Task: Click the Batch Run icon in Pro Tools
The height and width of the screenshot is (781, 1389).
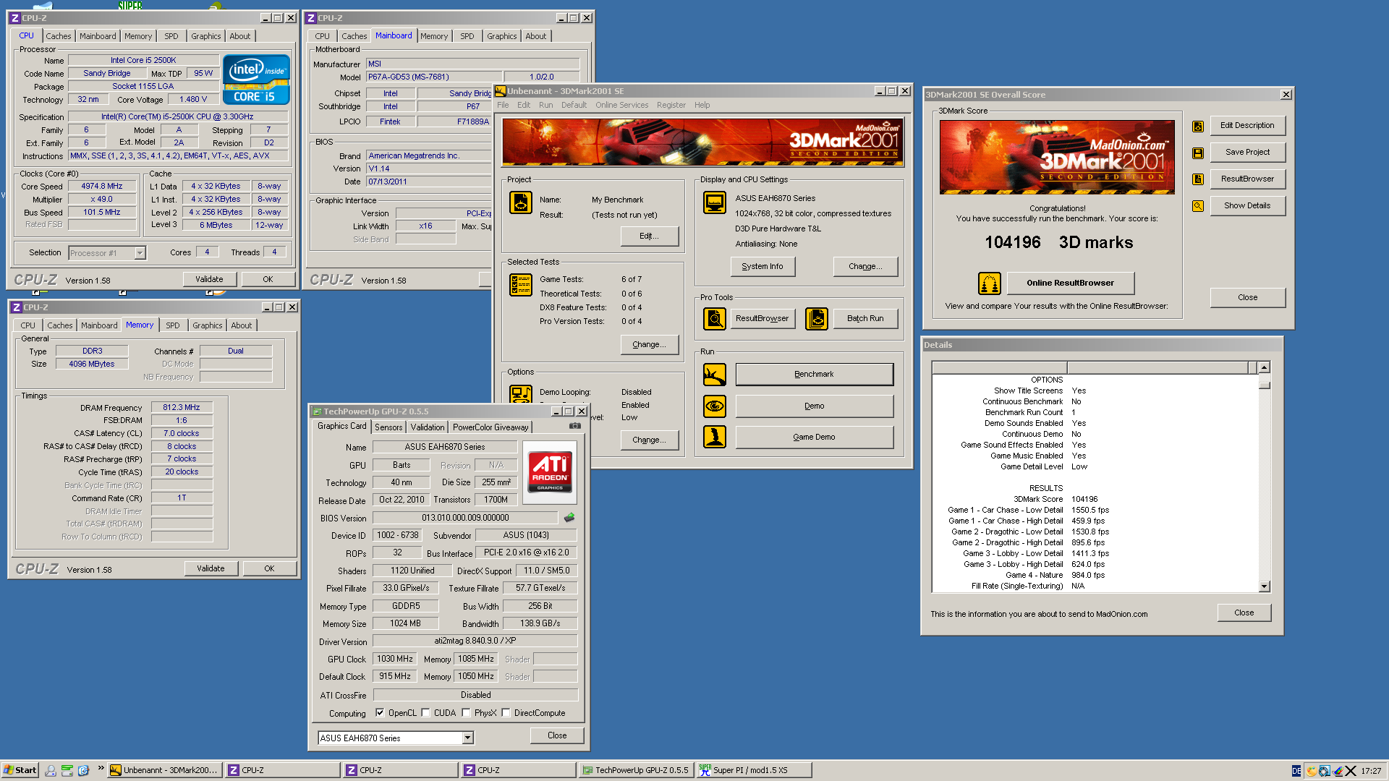Action: pyautogui.click(x=816, y=318)
